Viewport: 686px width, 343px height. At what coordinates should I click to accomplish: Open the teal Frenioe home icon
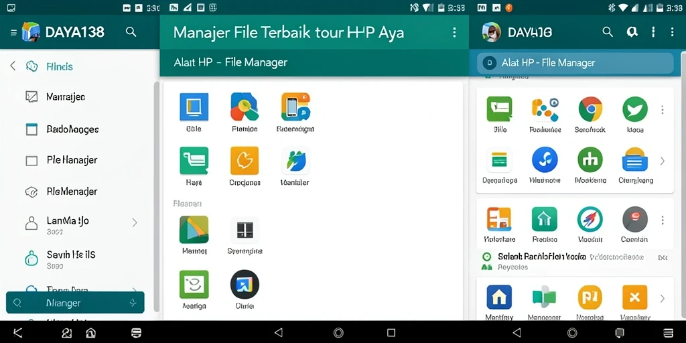(x=545, y=219)
